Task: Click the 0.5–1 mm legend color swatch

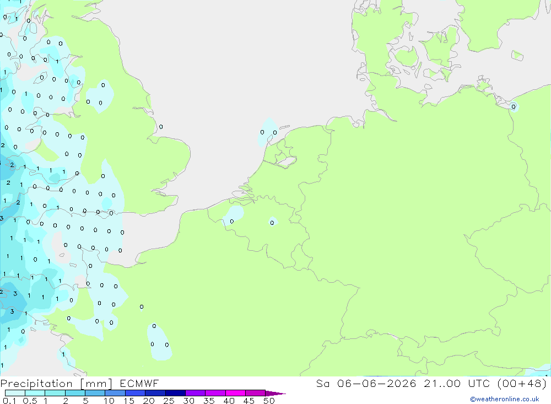Action: point(35,393)
